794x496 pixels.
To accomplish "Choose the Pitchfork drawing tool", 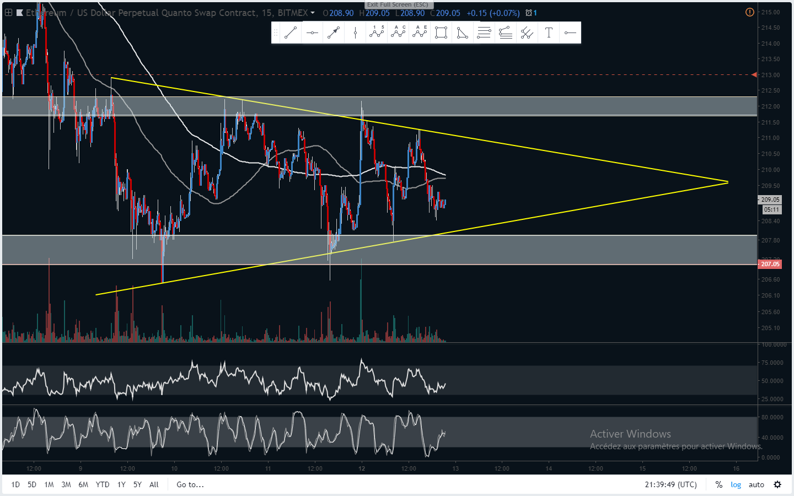I will [527, 33].
